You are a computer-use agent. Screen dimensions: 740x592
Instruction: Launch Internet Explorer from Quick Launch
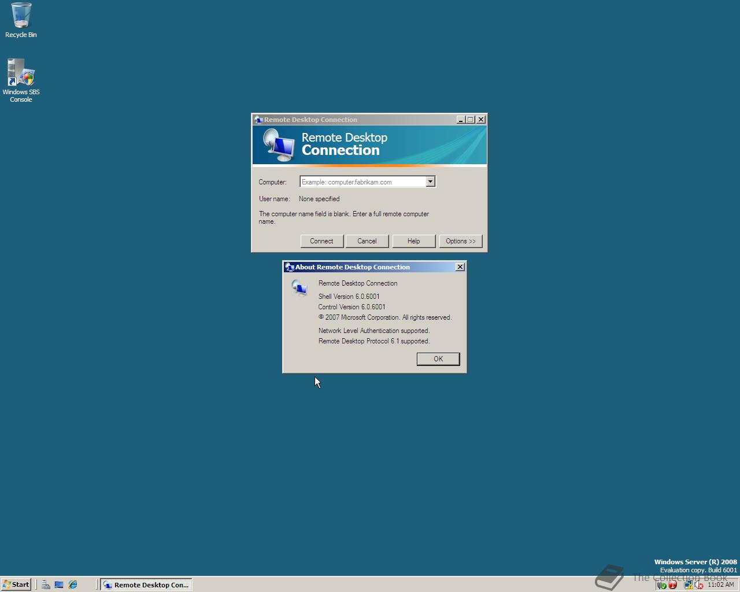[x=73, y=584]
